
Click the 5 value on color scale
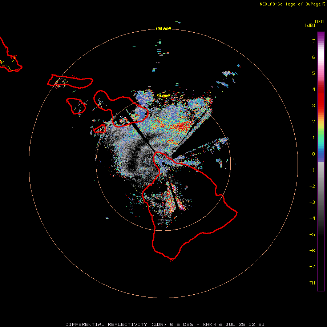pyautogui.click(x=314, y=73)
